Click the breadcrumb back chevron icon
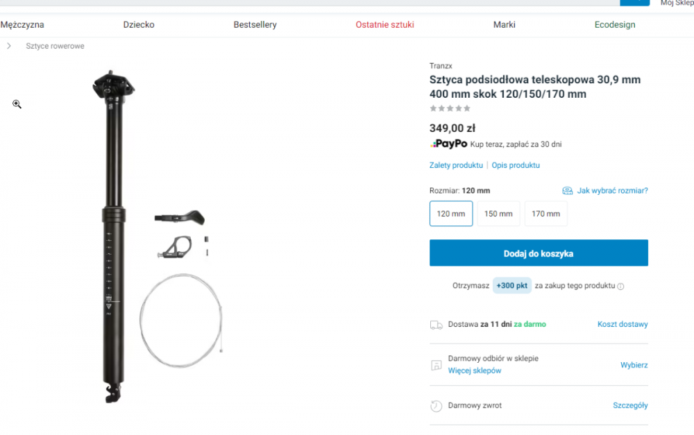Screen dimensions: 694x435 (9, 46)
